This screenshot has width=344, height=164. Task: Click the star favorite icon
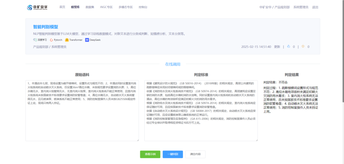(x=303, y=47)
